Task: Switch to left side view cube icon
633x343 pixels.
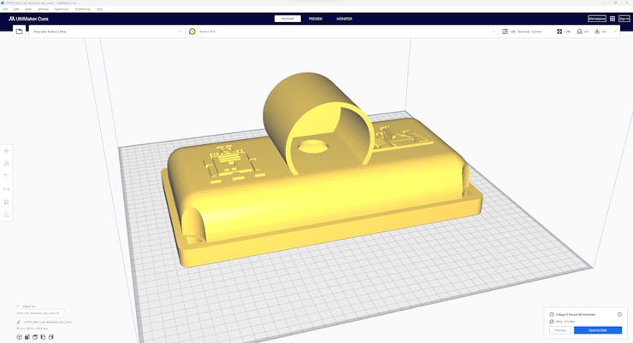Action: coord(43,337)
